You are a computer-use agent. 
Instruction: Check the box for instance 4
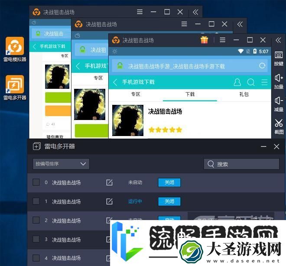coord(36,258)
